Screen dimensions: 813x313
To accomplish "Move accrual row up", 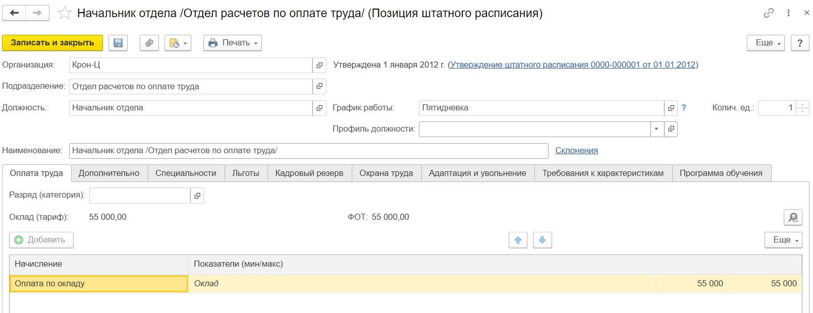I will pyautogui.click(x=518, y=240).
